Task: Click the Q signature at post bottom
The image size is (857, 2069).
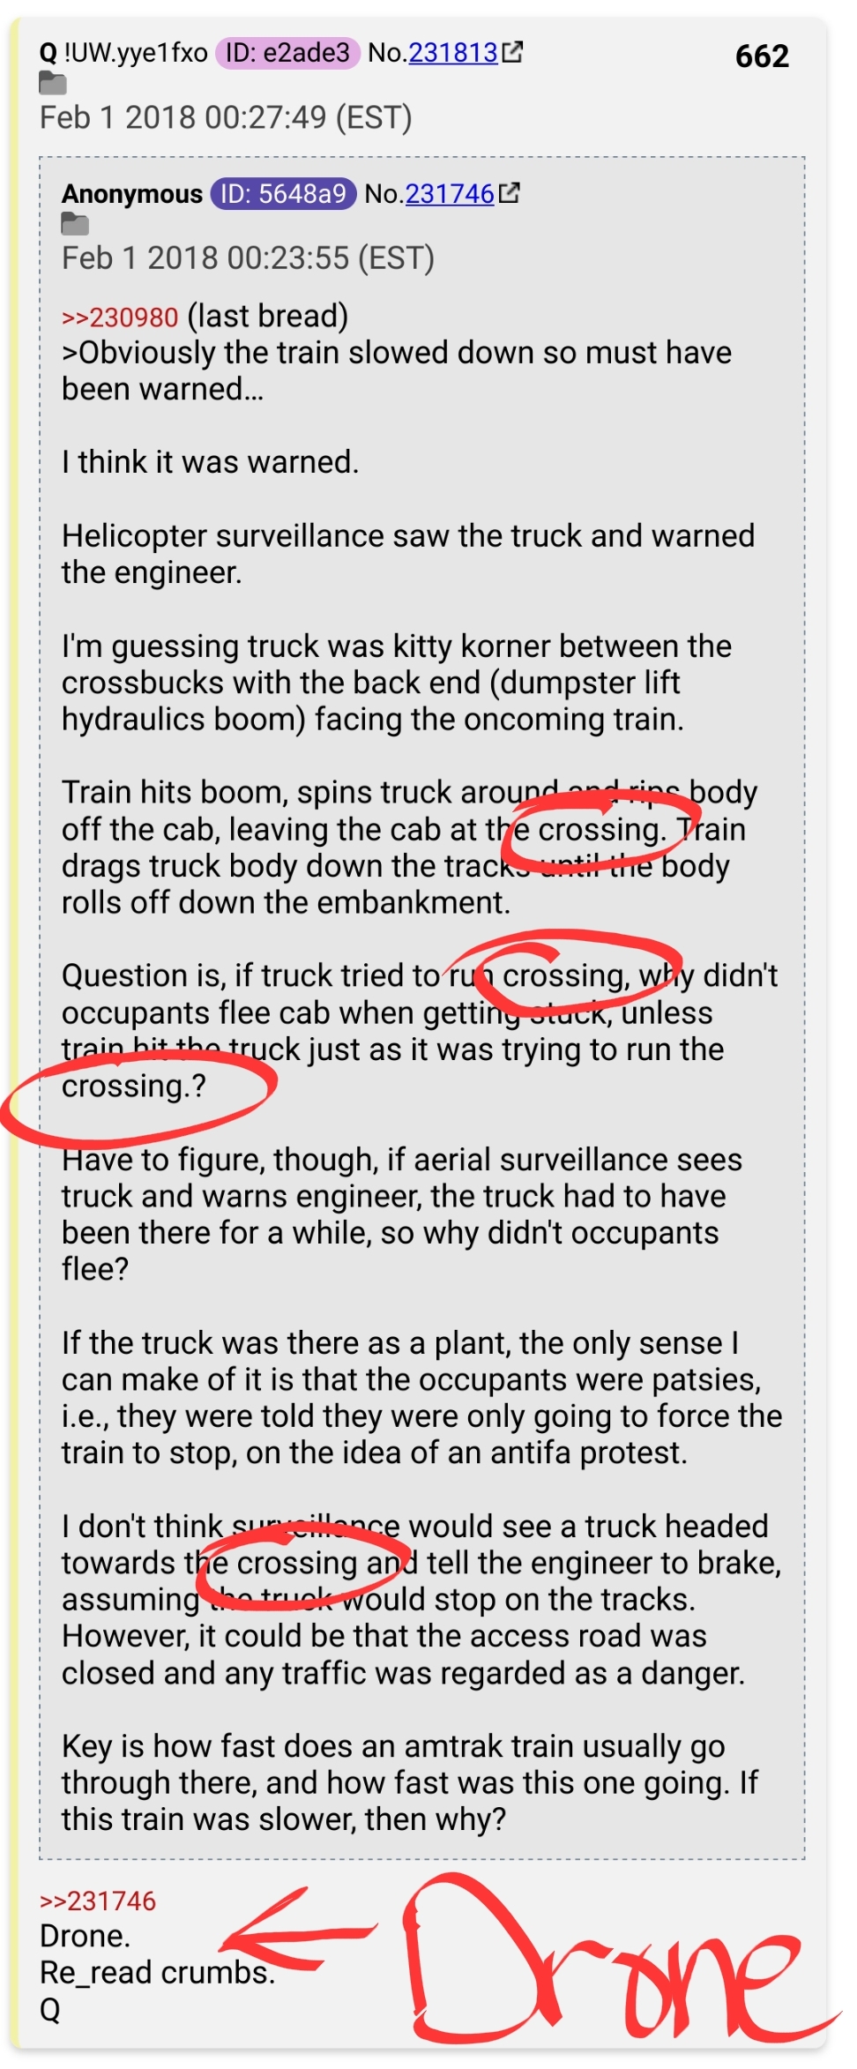Action: tap(50, 2010)
